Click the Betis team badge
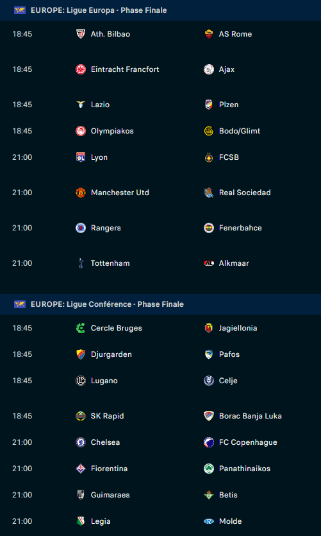Image resolution: width=321 pixels, height=536 pixels. [x=209, y=495]
